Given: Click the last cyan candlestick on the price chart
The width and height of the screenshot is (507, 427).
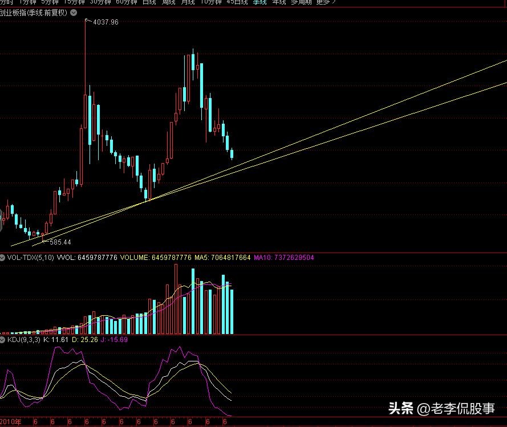Looking at the screenshot, I should pyautogui.click(x=232, y=153).
